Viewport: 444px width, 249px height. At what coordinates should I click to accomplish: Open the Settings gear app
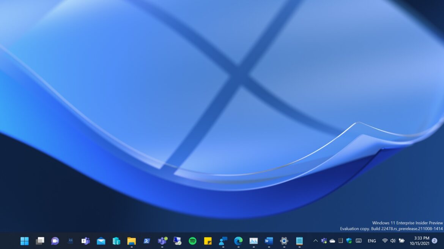(284, 241)
